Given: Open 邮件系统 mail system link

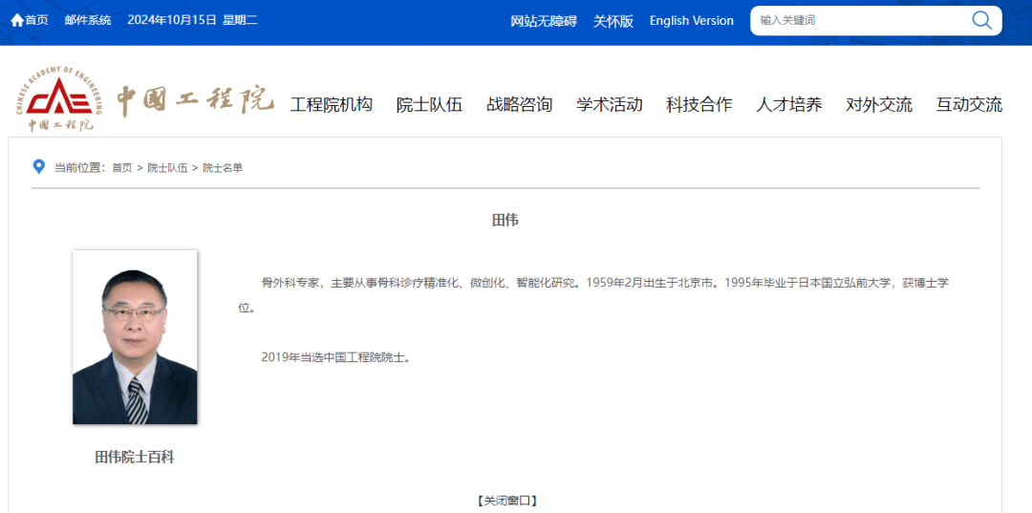Looking at the screenshot, I should tap(88, 20).
